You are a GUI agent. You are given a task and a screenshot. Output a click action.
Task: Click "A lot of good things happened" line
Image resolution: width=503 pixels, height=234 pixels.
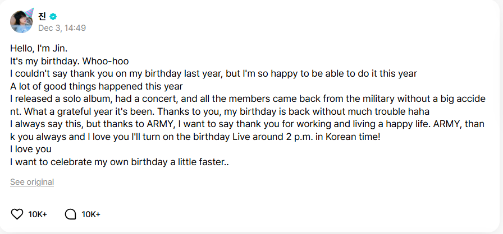click(97, 86)
